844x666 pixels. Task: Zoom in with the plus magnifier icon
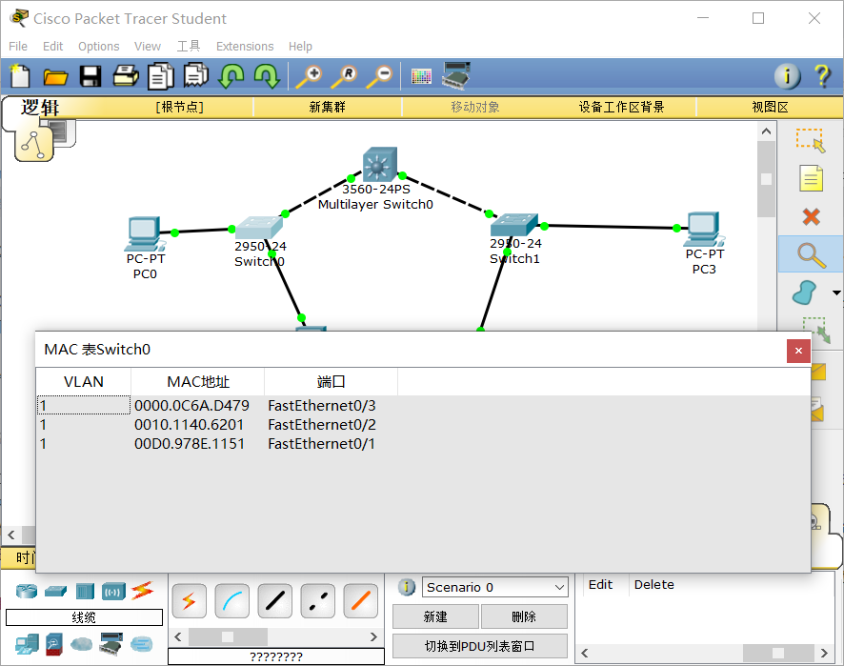[309, 76]
